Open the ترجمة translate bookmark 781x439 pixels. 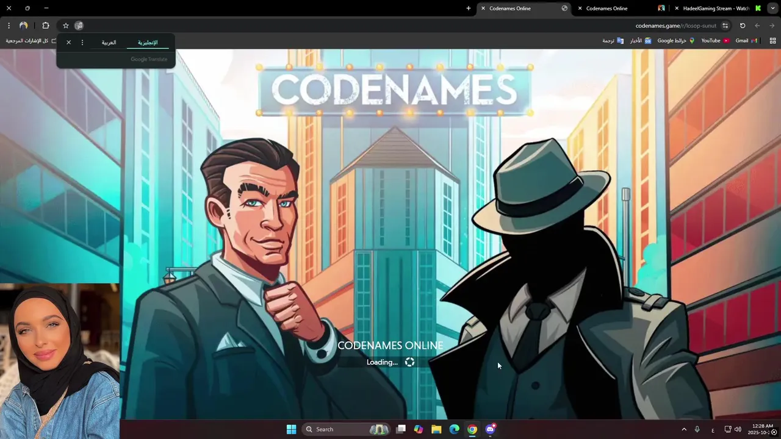pyautogui.click(x=613, y=41)
